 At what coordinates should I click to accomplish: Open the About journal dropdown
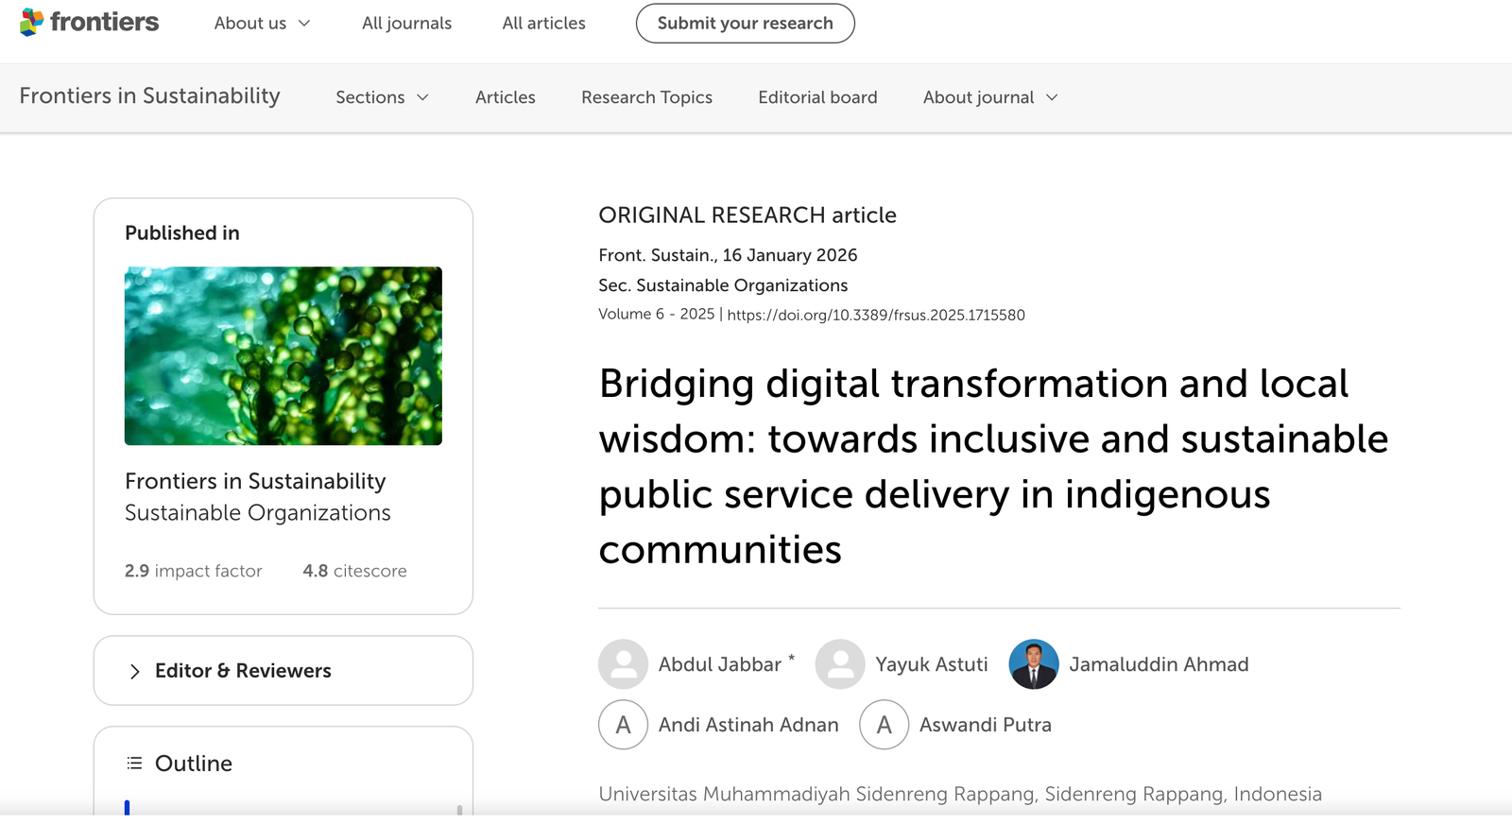click(x=989, y=97)
